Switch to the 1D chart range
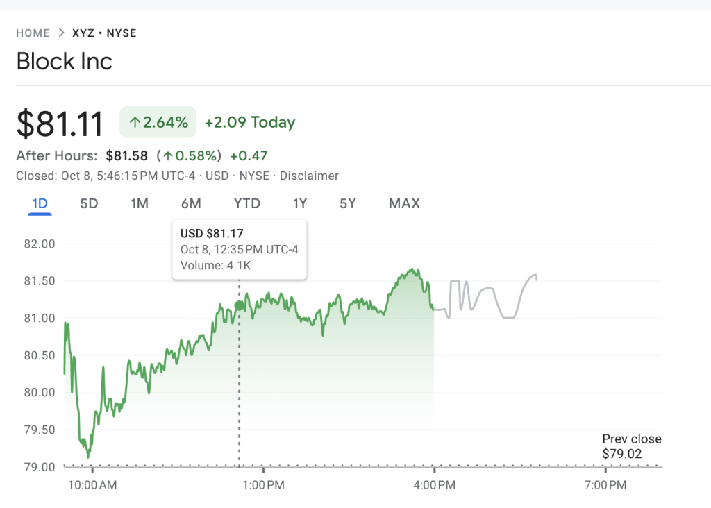The image size is (711, 508). (x=40, y=203)
